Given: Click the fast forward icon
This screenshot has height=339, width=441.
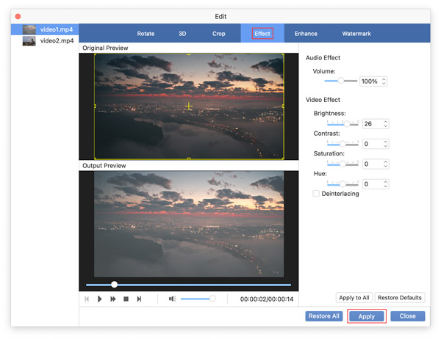Looking at the screenshot, I should (x=112, y=299).
